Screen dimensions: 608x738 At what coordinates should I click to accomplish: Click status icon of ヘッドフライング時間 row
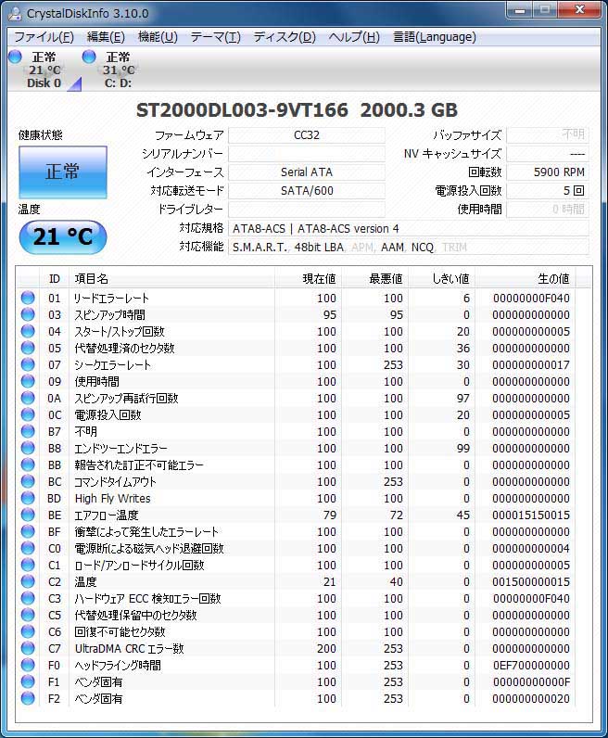pos(28,665)
